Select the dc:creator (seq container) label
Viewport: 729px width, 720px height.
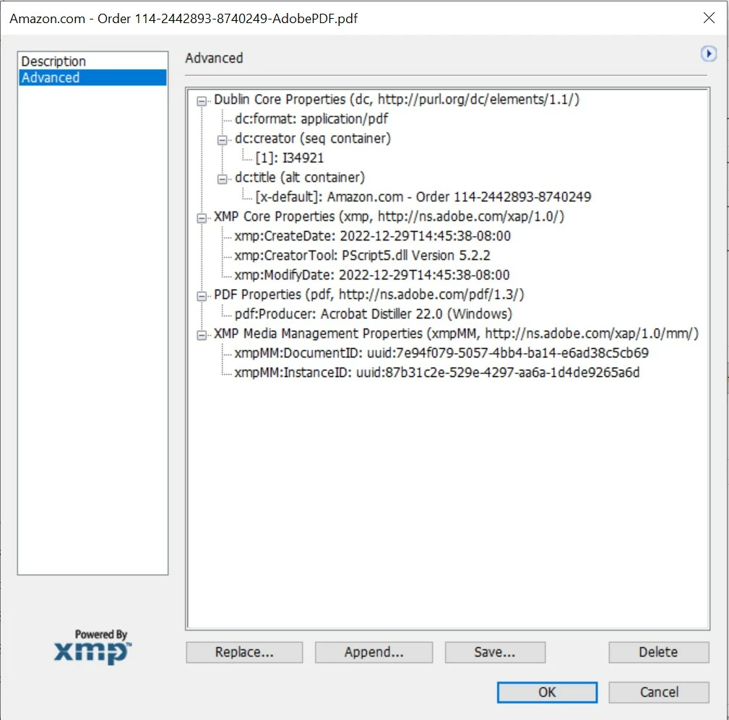312,139
